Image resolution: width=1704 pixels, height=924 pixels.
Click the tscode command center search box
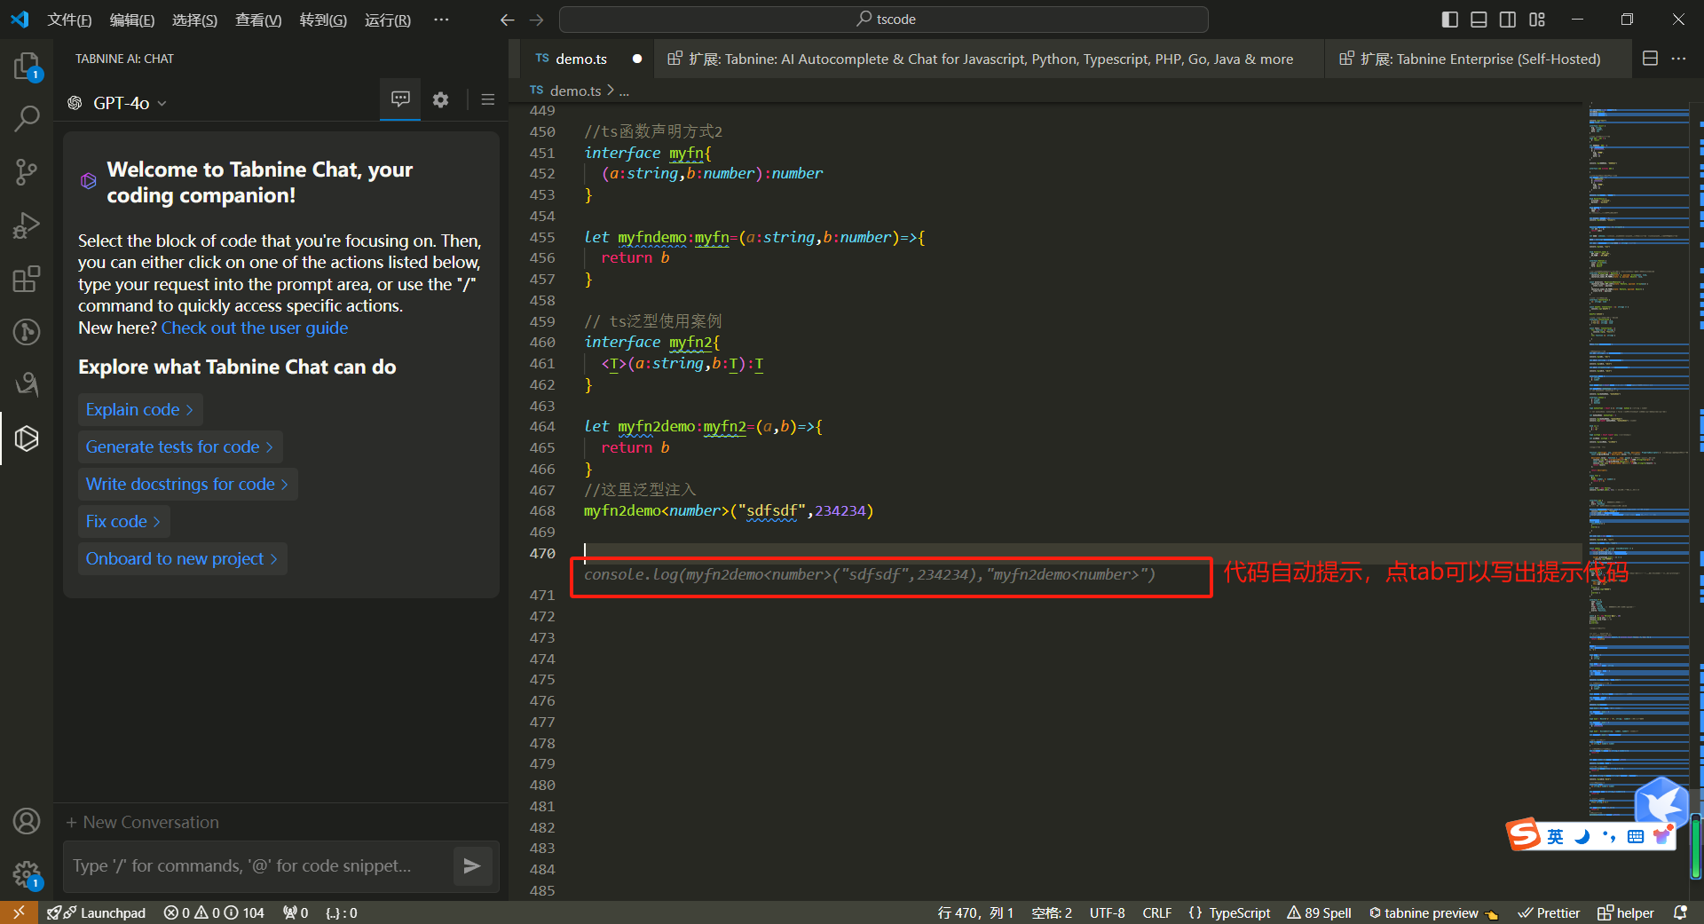pyautogui.click(x=884, y=20)
